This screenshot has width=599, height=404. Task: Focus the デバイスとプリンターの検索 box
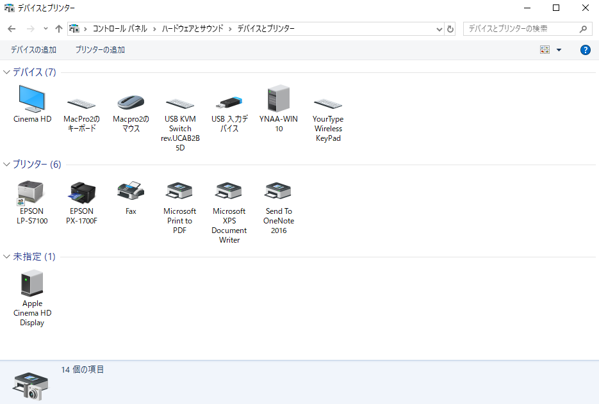(x=527, y=29)
